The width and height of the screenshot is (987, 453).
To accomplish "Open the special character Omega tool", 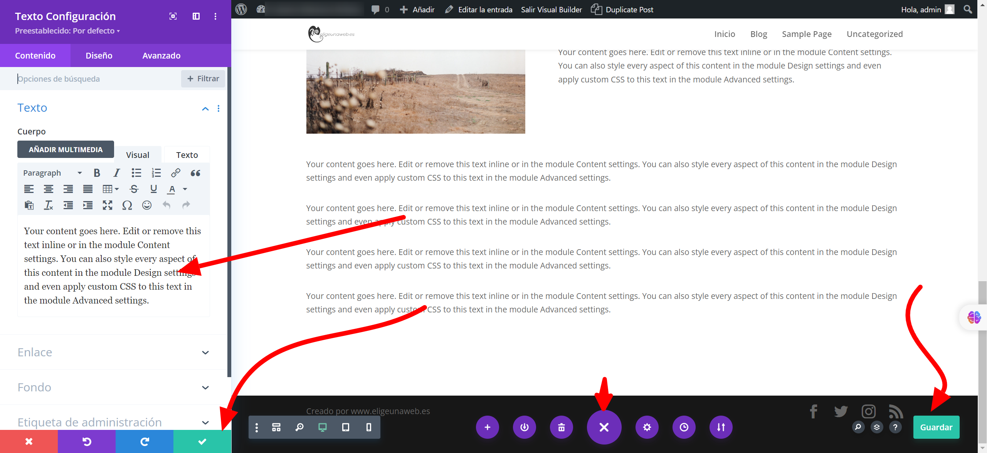I will (x=127, y=205).
